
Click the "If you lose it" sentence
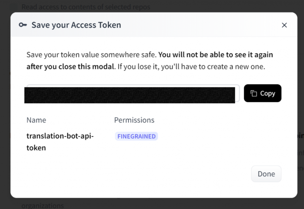pyautogui.click(x=137, y=67)
